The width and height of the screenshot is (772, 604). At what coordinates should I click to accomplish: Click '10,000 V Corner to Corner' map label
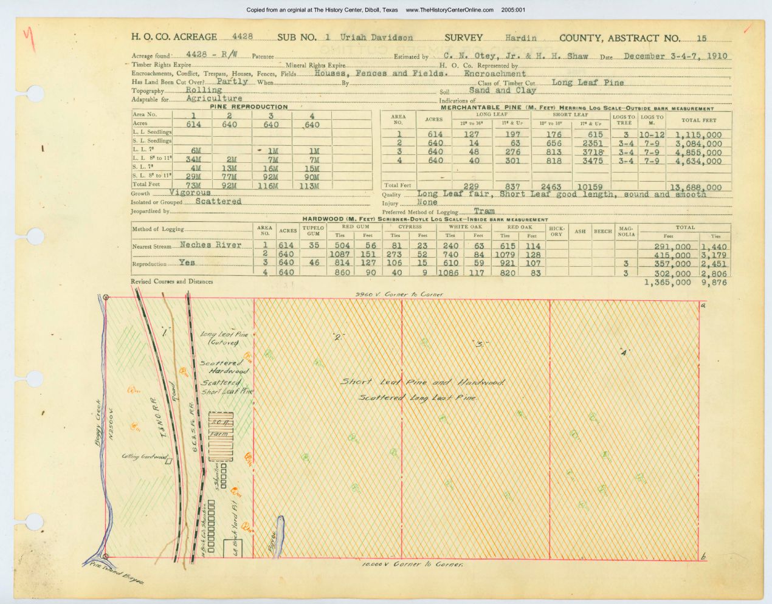(x=413, y=565)
